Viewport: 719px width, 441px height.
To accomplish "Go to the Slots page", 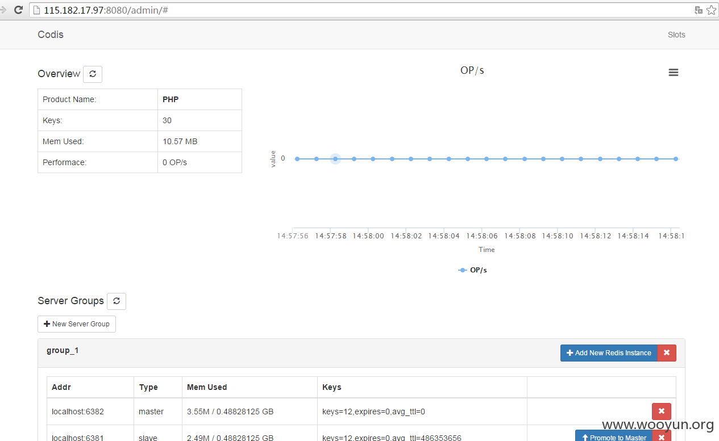I will [676, 35].
